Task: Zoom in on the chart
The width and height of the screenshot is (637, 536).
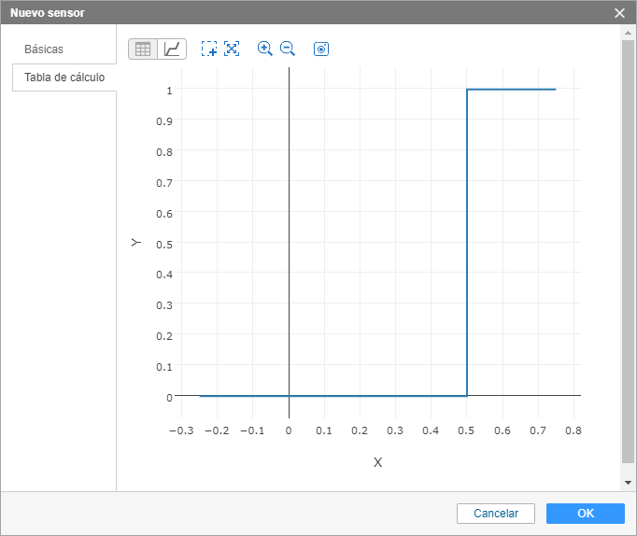Action: pyautogui.click(x=265, y=49)
